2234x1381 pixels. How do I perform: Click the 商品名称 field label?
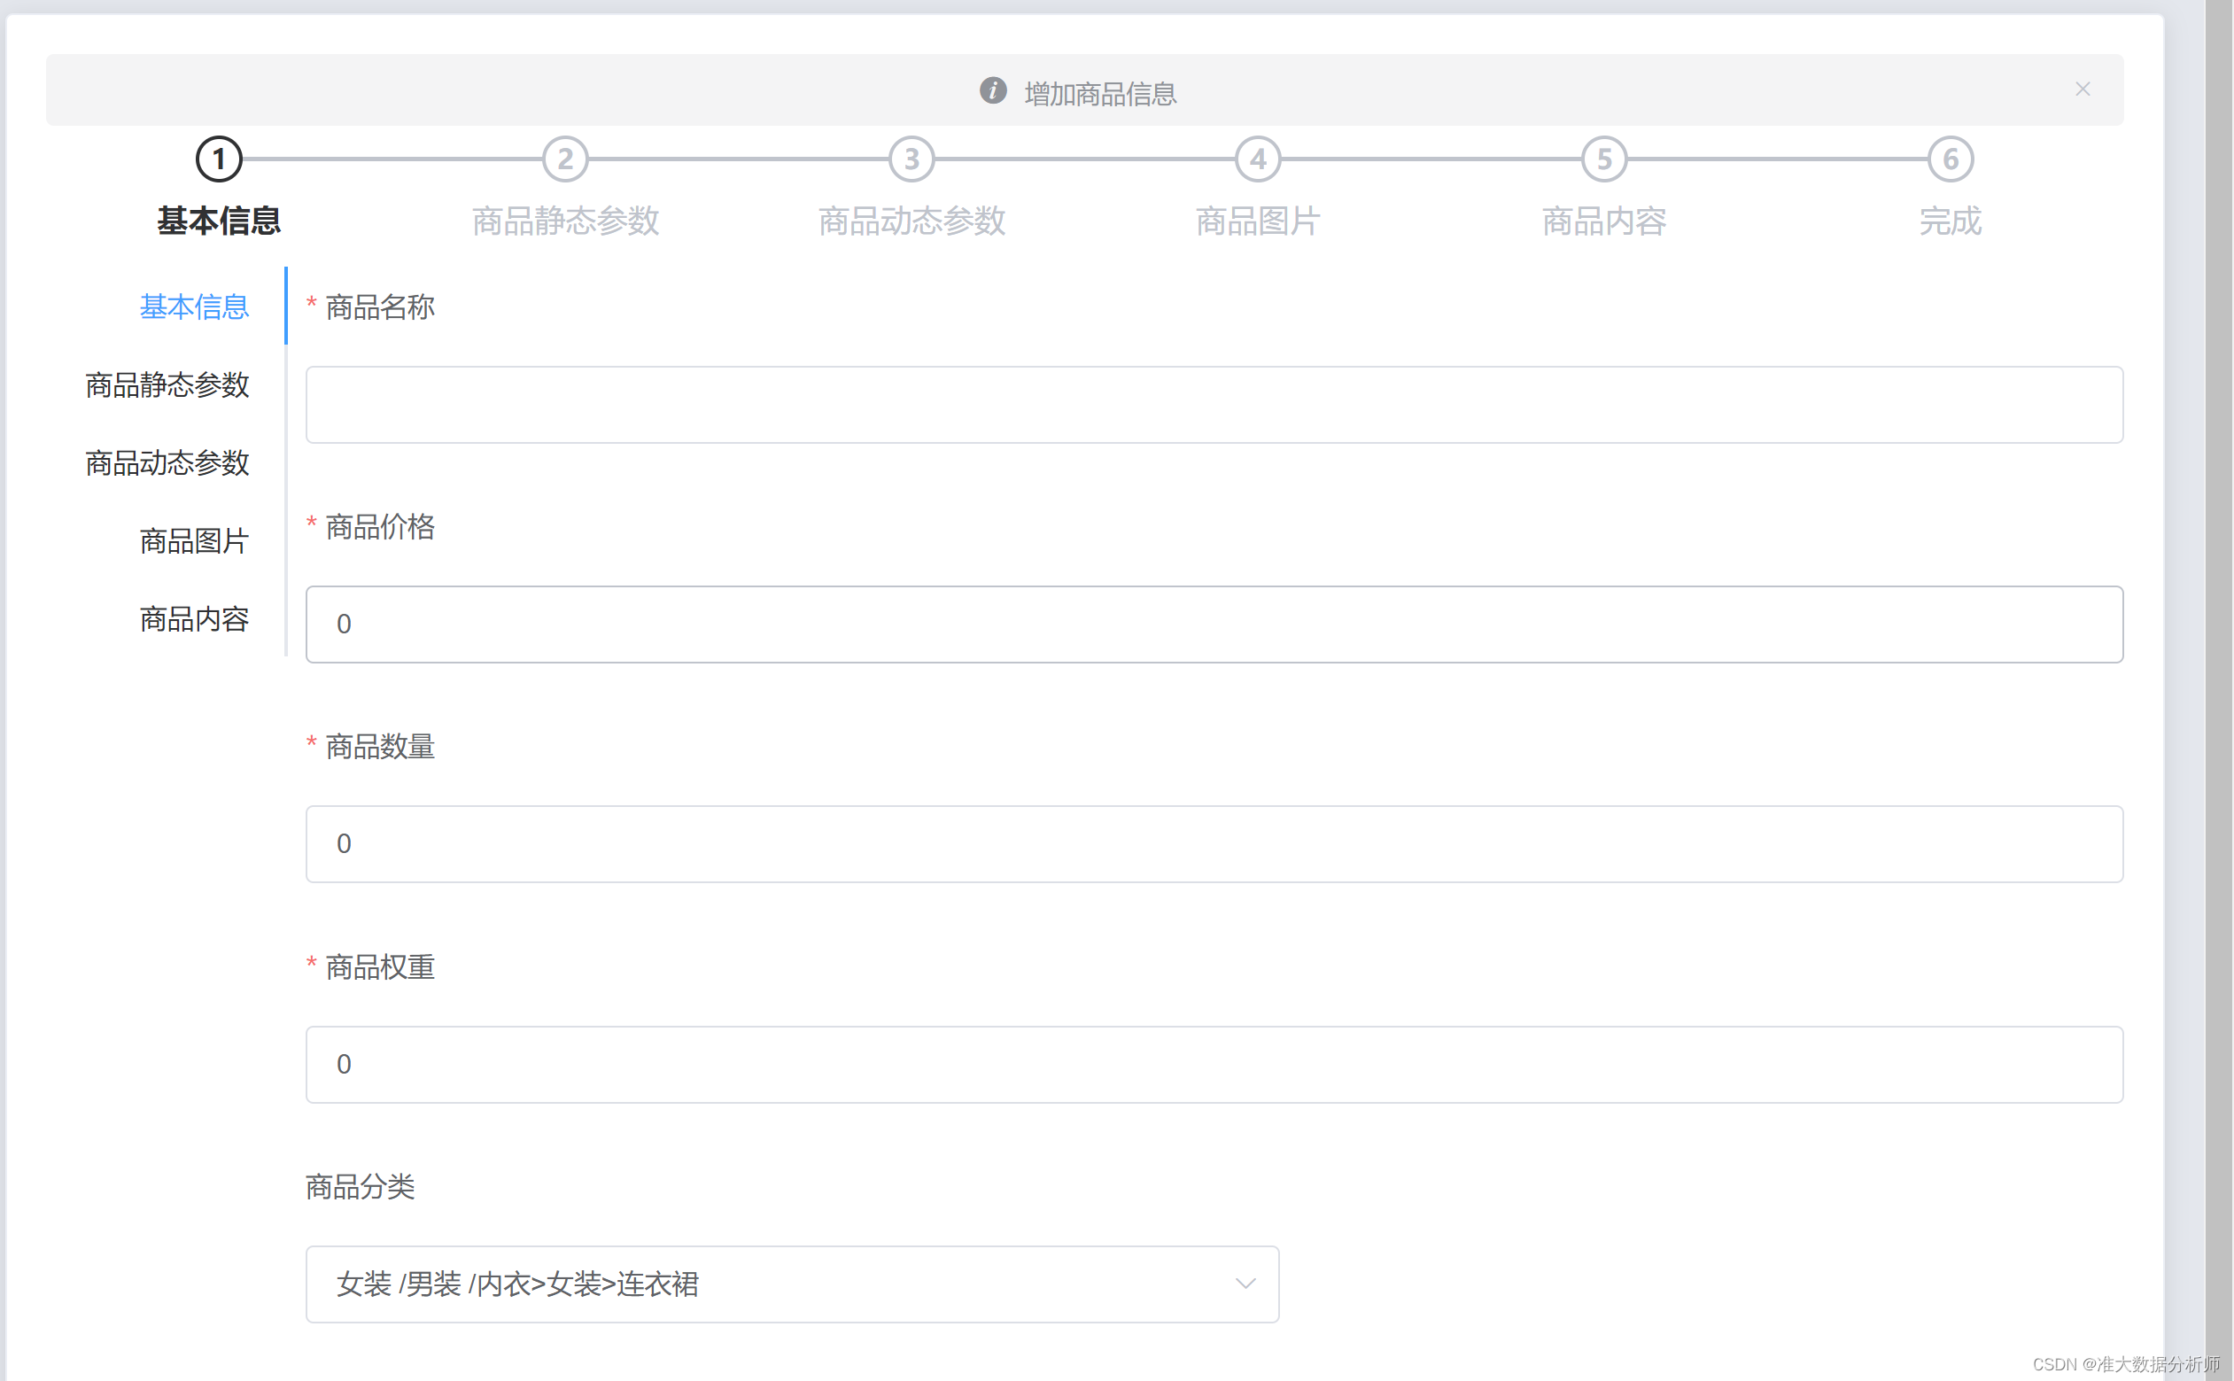[380, 306]
